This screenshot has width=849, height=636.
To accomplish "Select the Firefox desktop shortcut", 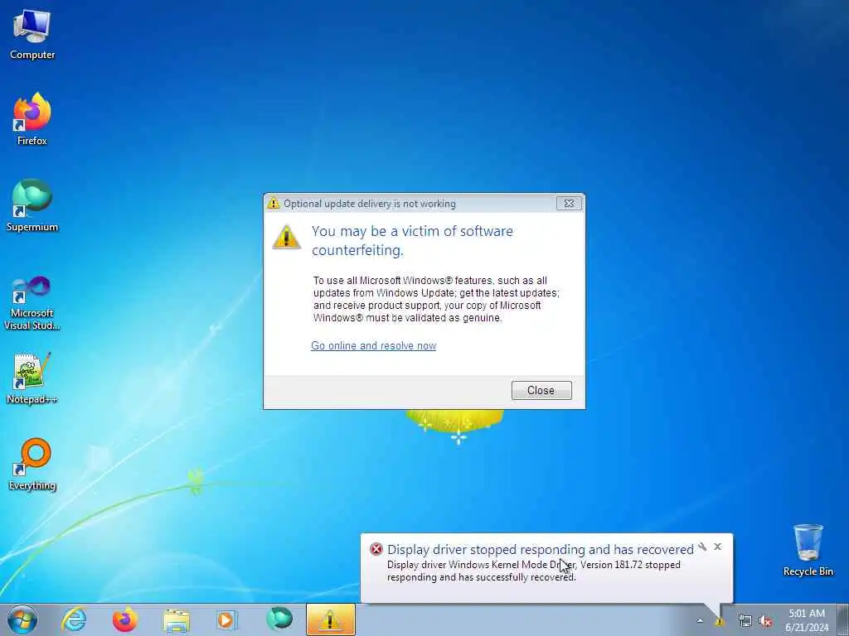I will 32,119.
